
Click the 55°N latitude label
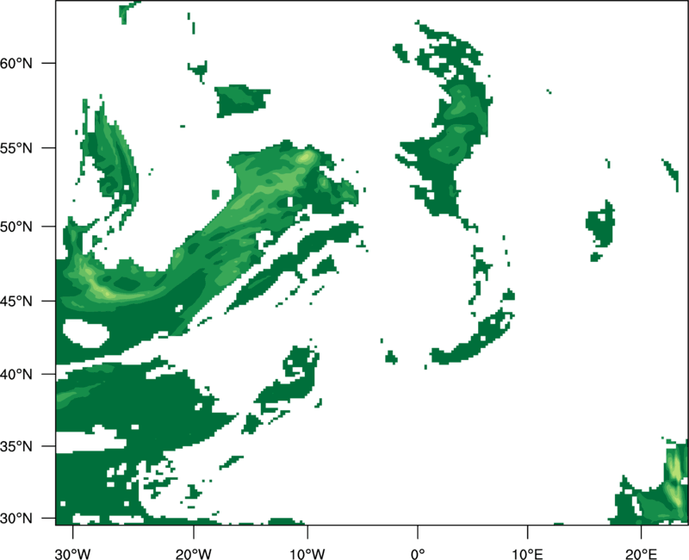16,147
